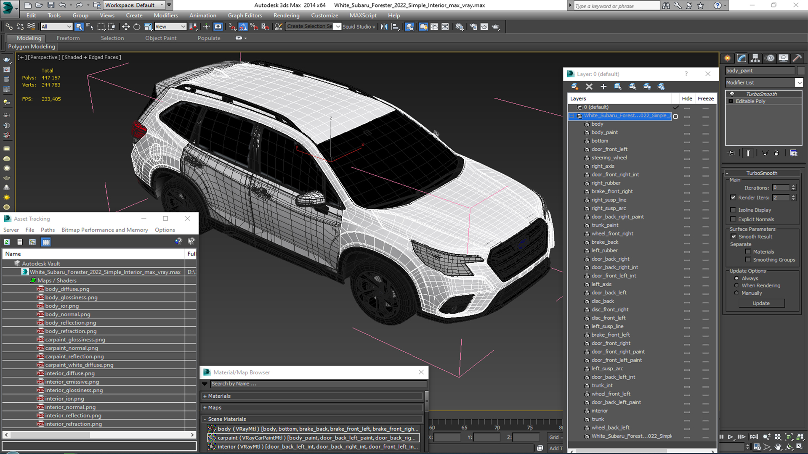The image size is (808, 454).
Task: Open Create Selection Set dropdown
Action: coord(338,26)
